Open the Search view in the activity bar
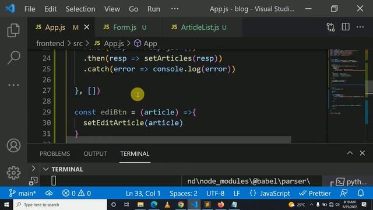This screenshot has height=210, width=373. pyautogui.click(x=13, y=57)
